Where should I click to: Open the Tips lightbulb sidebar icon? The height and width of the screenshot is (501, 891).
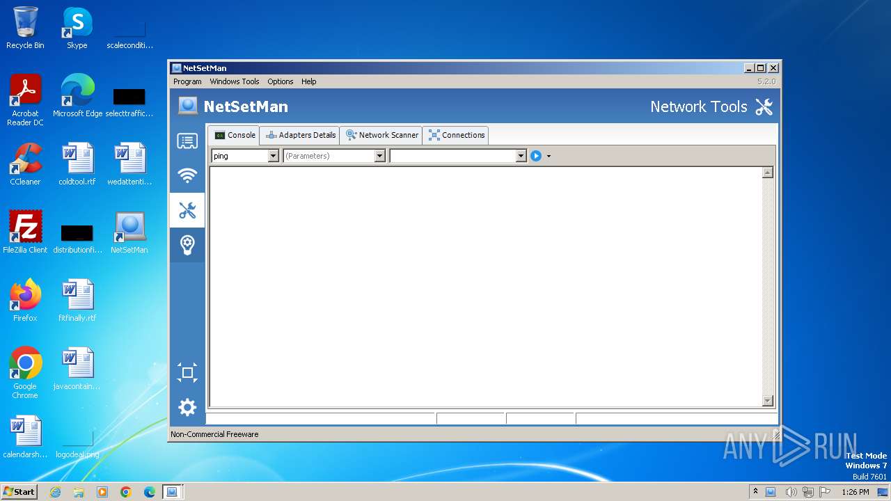tap(187, 245)
